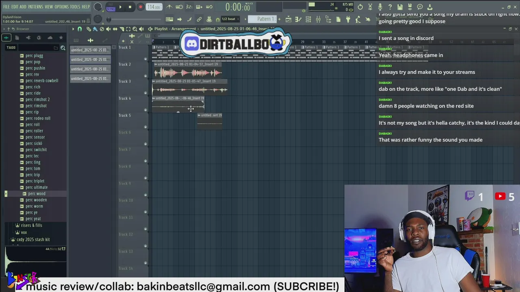520x292 pixels.
Task: Click the save project floppy icon
Action: tap(400, 7)
